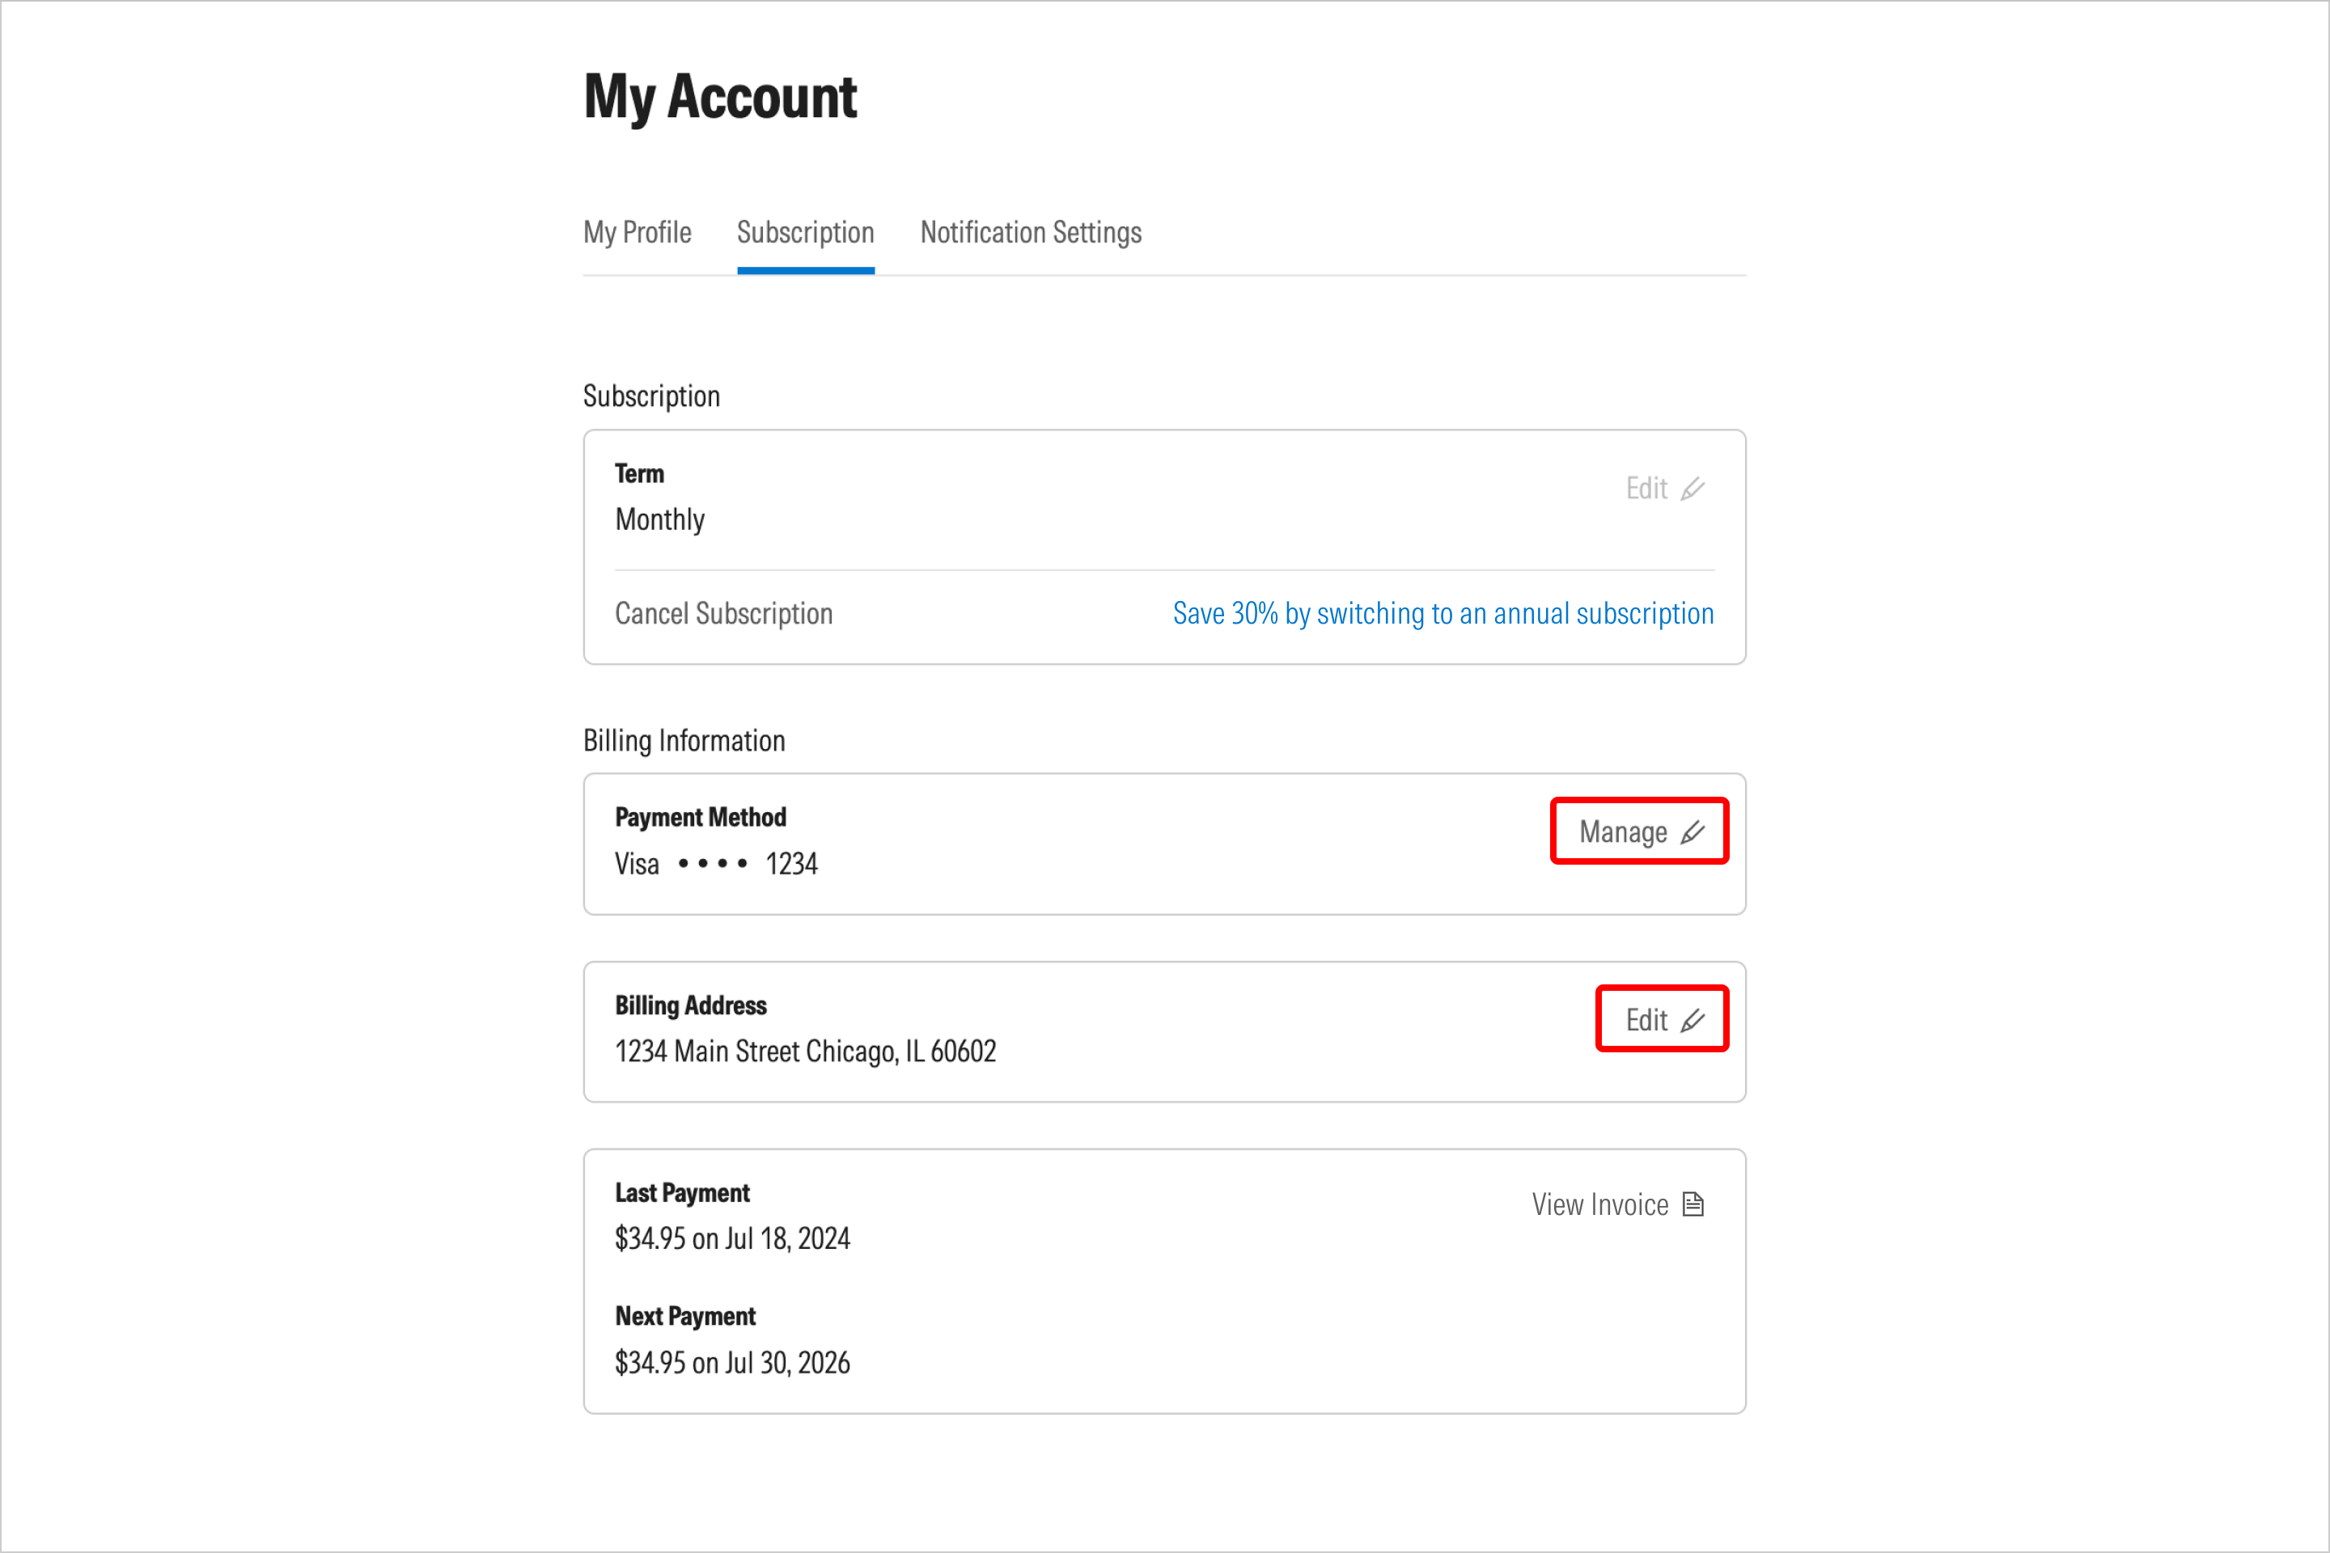Image resolution: width=2330 pixels, height=1553 pixels.
Task: Click the pencil icon next to Manage
Action: (1693, 832)
